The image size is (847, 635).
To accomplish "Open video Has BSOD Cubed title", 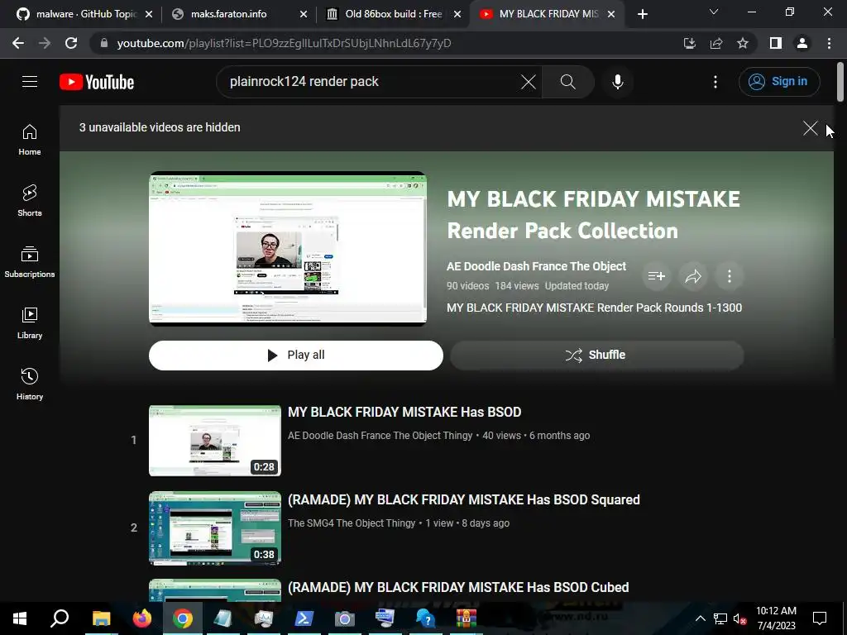I will 458,587.
